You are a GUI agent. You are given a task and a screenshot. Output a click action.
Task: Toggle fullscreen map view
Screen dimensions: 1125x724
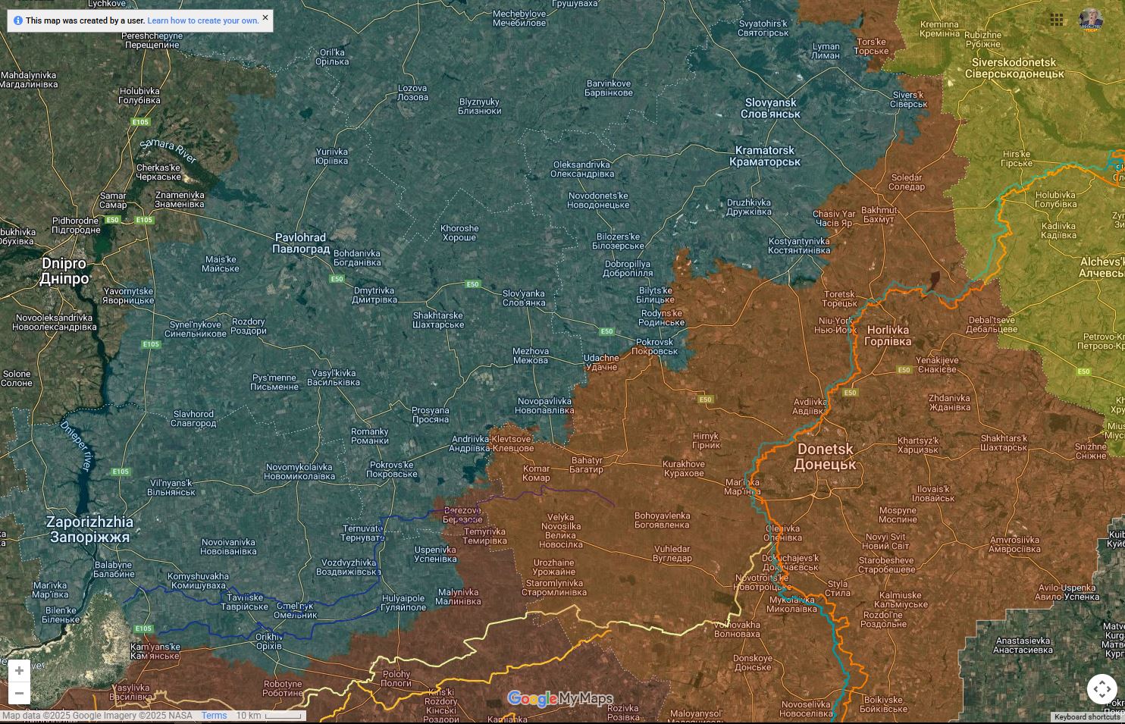coord(1101,689)
